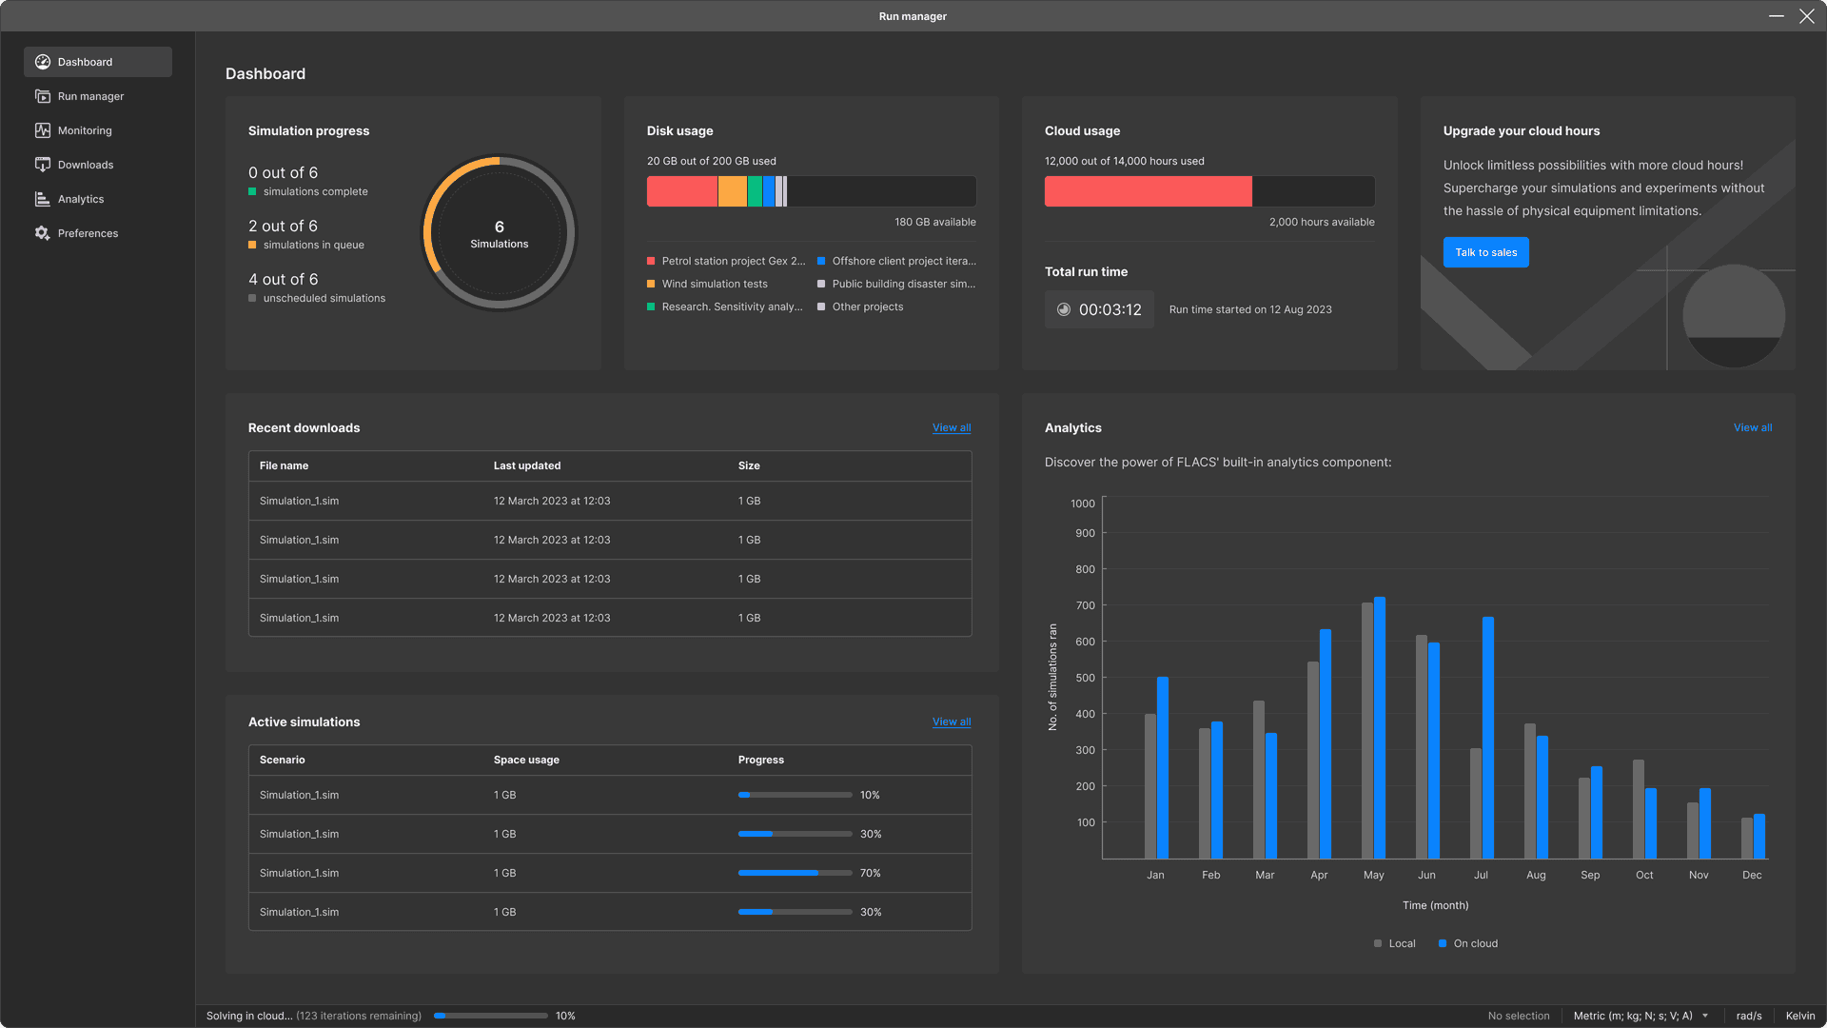Screen dimensions: 1827x1028
Task: Open the Analytics bar-chart icon
Action: [x=42, y=198]
